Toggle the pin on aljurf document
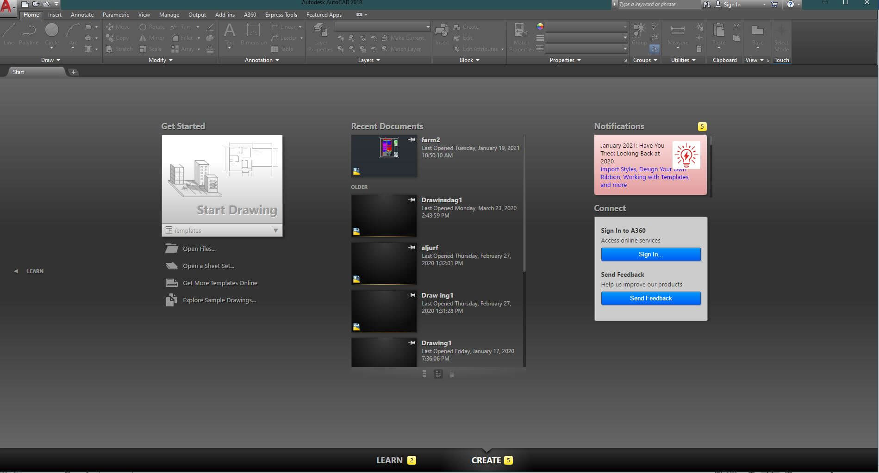This screenshot has width=879, height=473. (411, 248)
